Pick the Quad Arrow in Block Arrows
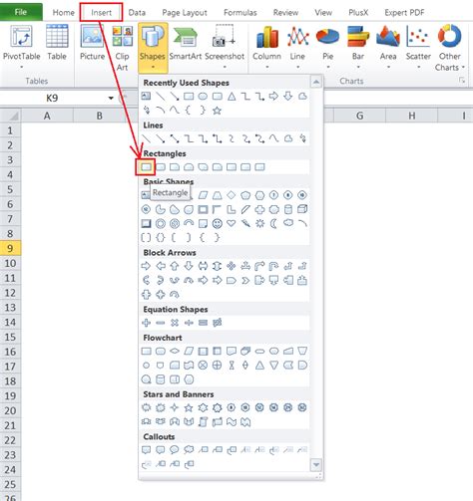473x501 pixels. tap(232, 266)
